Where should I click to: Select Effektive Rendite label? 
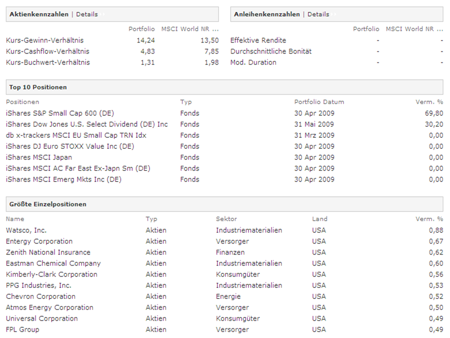tap(258, 40)
